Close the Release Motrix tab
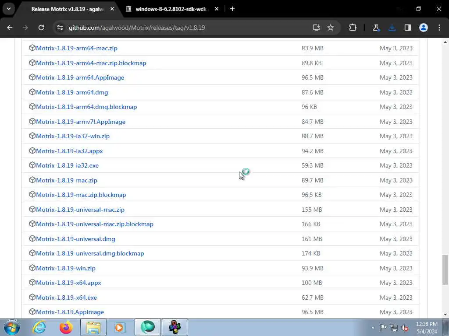 (112, 9)
